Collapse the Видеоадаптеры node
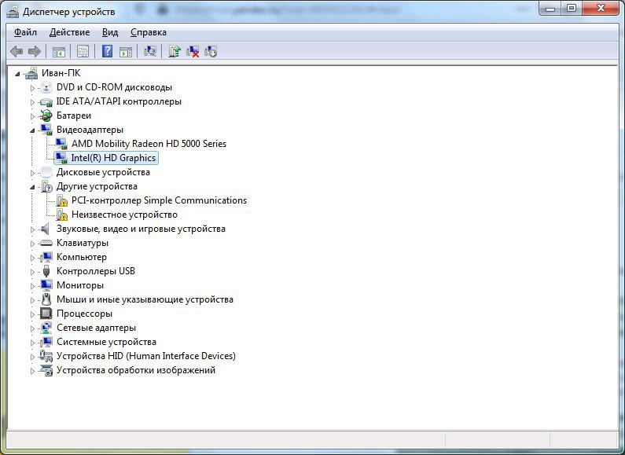 click(x=33, y=130)
